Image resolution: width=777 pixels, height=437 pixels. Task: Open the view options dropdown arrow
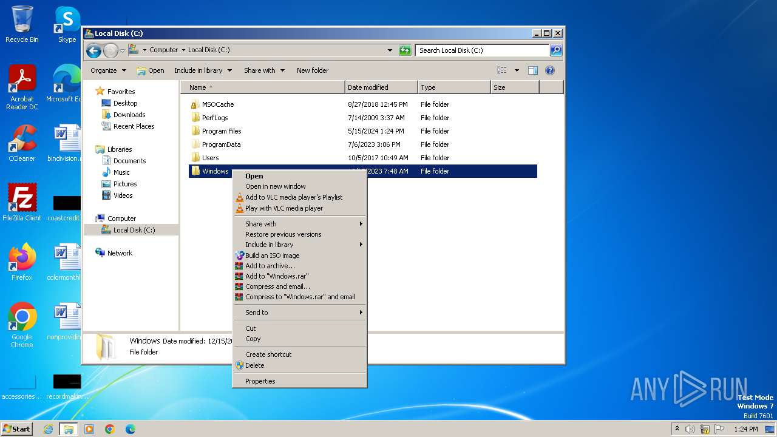(x=517, y=70)
